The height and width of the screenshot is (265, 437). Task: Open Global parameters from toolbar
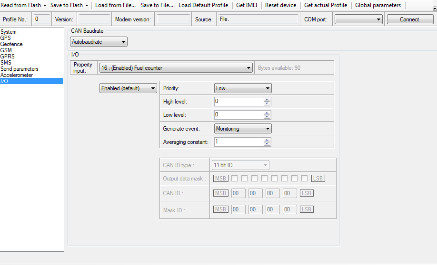coord(378,5)
